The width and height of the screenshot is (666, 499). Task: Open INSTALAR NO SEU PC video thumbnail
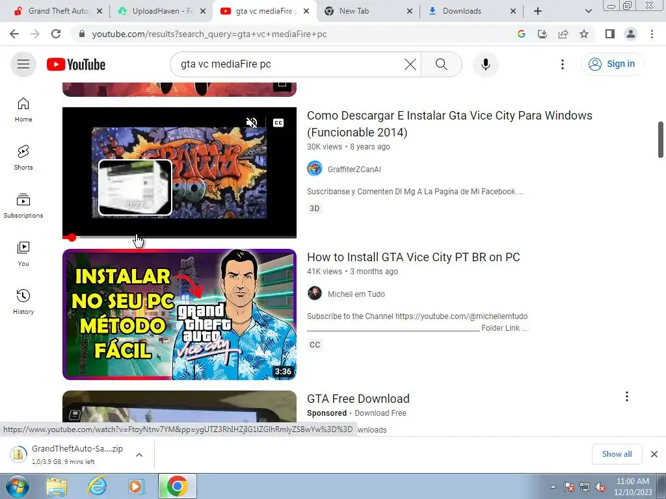pyautogui.click(x=180, y=314)
